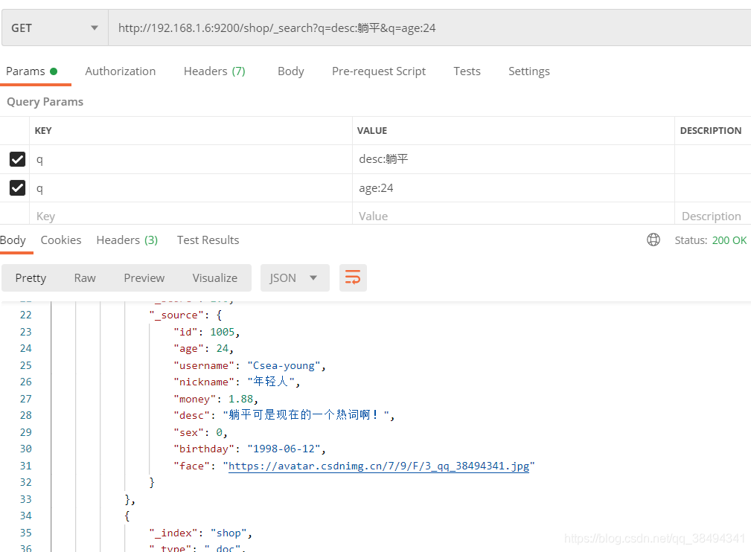Switch response view to Preview
The width and height of the screenshot is (751, 552).
tap(144, 277)
